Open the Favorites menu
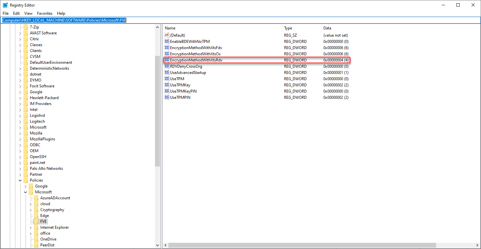This screenshot has height=249, width=481. 45,13
